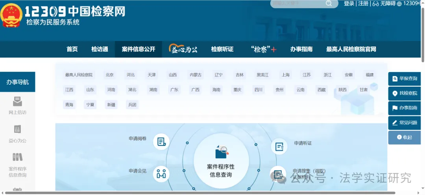Click the 申请阅卷 document icon
The height and width of the screenshot is (195, 425).
tap(161, 141)
